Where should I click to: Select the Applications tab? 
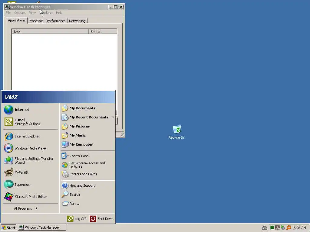tap(17, 20)
